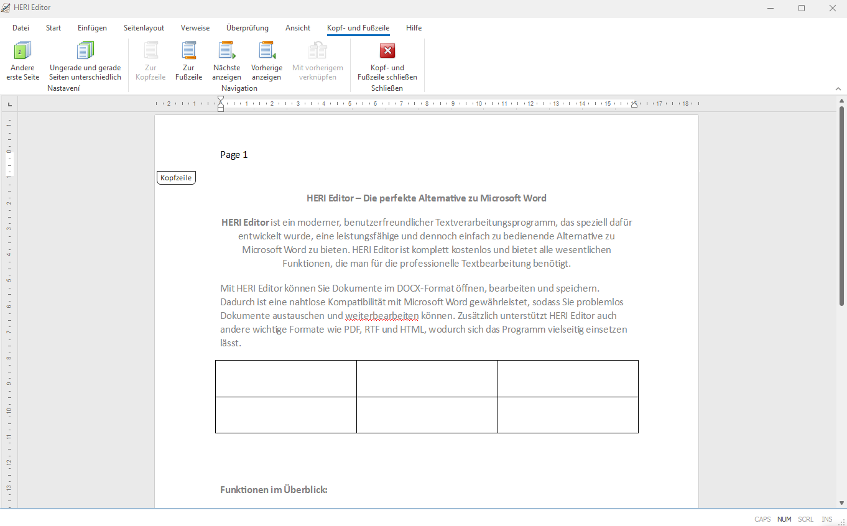Open the Einfügen tab
The height and width of the screenshot is (526, 847).
click(92, 28)
